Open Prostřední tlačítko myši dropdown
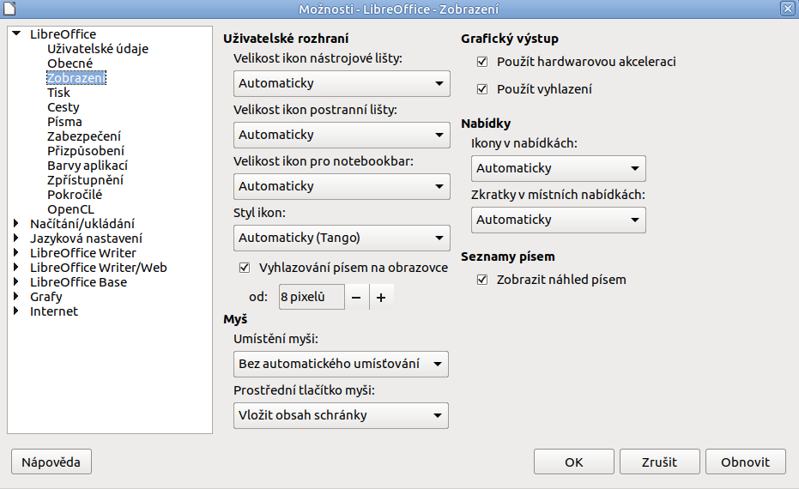 coord(341,415)
